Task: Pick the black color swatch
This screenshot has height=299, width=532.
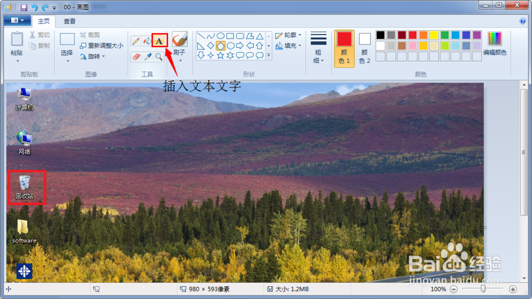Action: (381, 35)
